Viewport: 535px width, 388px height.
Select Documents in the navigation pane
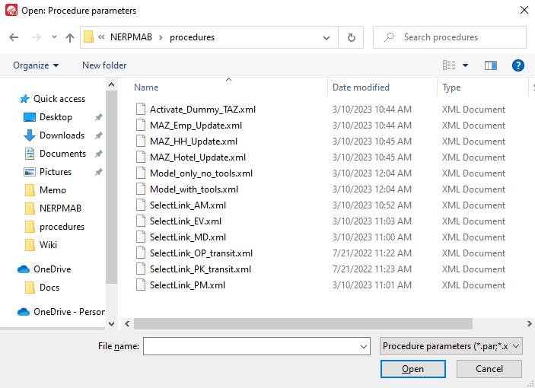click(55, 154)
